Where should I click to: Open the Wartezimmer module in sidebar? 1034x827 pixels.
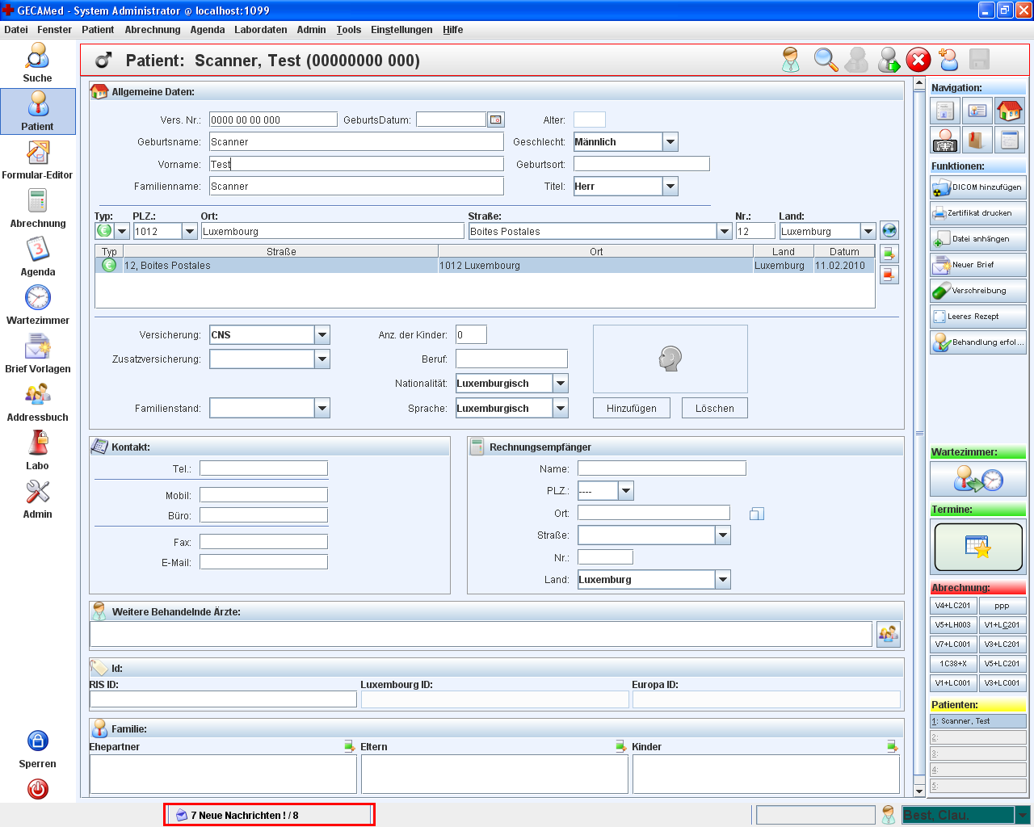tap(37, 298)
